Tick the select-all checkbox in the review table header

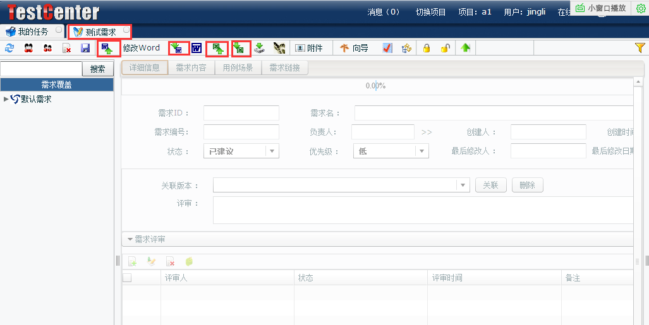127,278
